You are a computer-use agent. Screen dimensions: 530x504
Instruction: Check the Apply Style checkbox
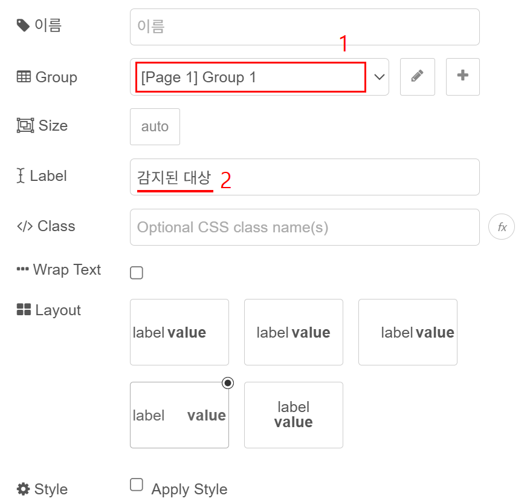137,485
